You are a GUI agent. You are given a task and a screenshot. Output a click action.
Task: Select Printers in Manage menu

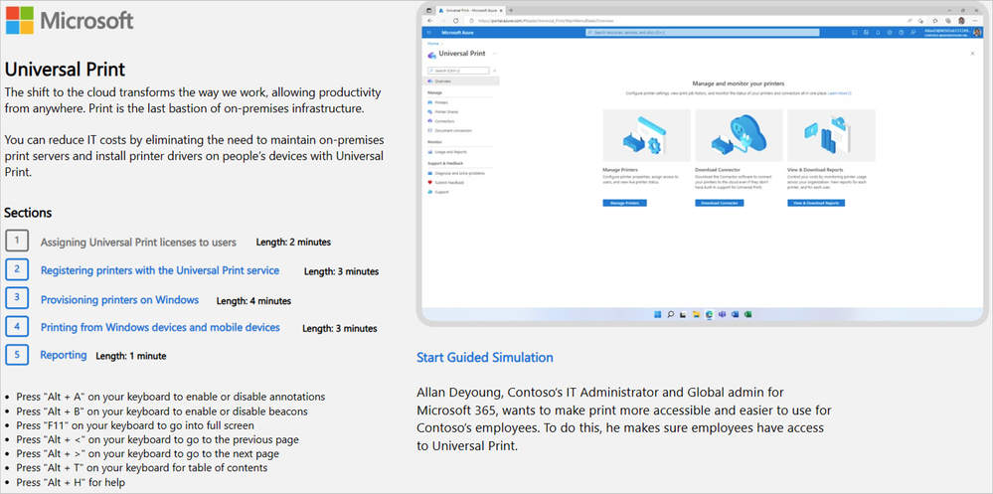tap(438, 102)
